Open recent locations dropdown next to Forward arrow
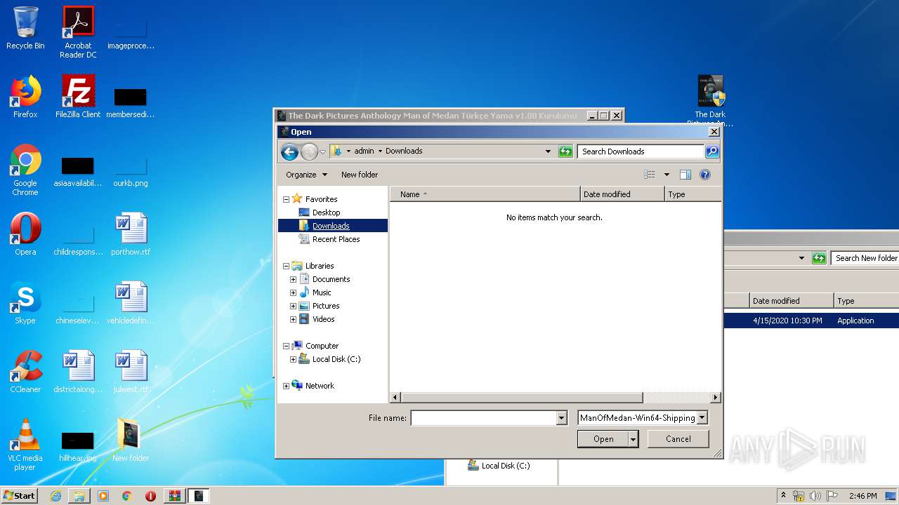This screenshot has width=899, height=505. pos(322,151)
